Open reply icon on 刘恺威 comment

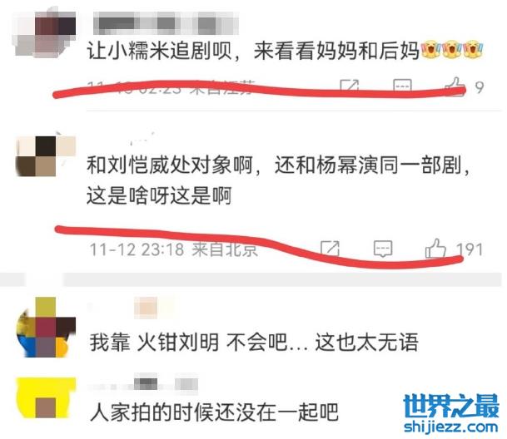[383, 249]
